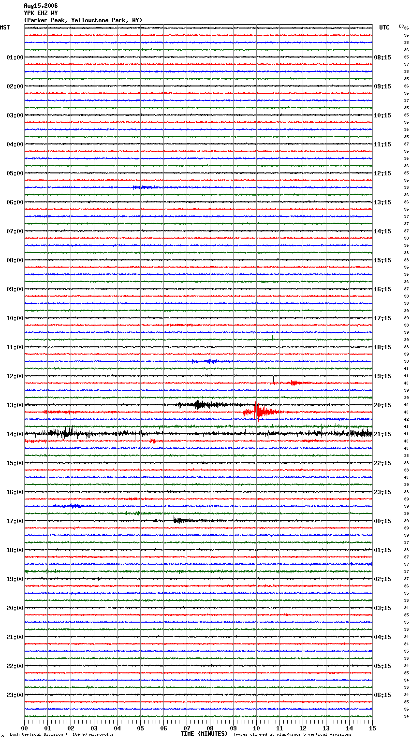This screenshot has width=411, height=741.
Task: Click minute 03 on the time axis
Action: pos(94,728)
